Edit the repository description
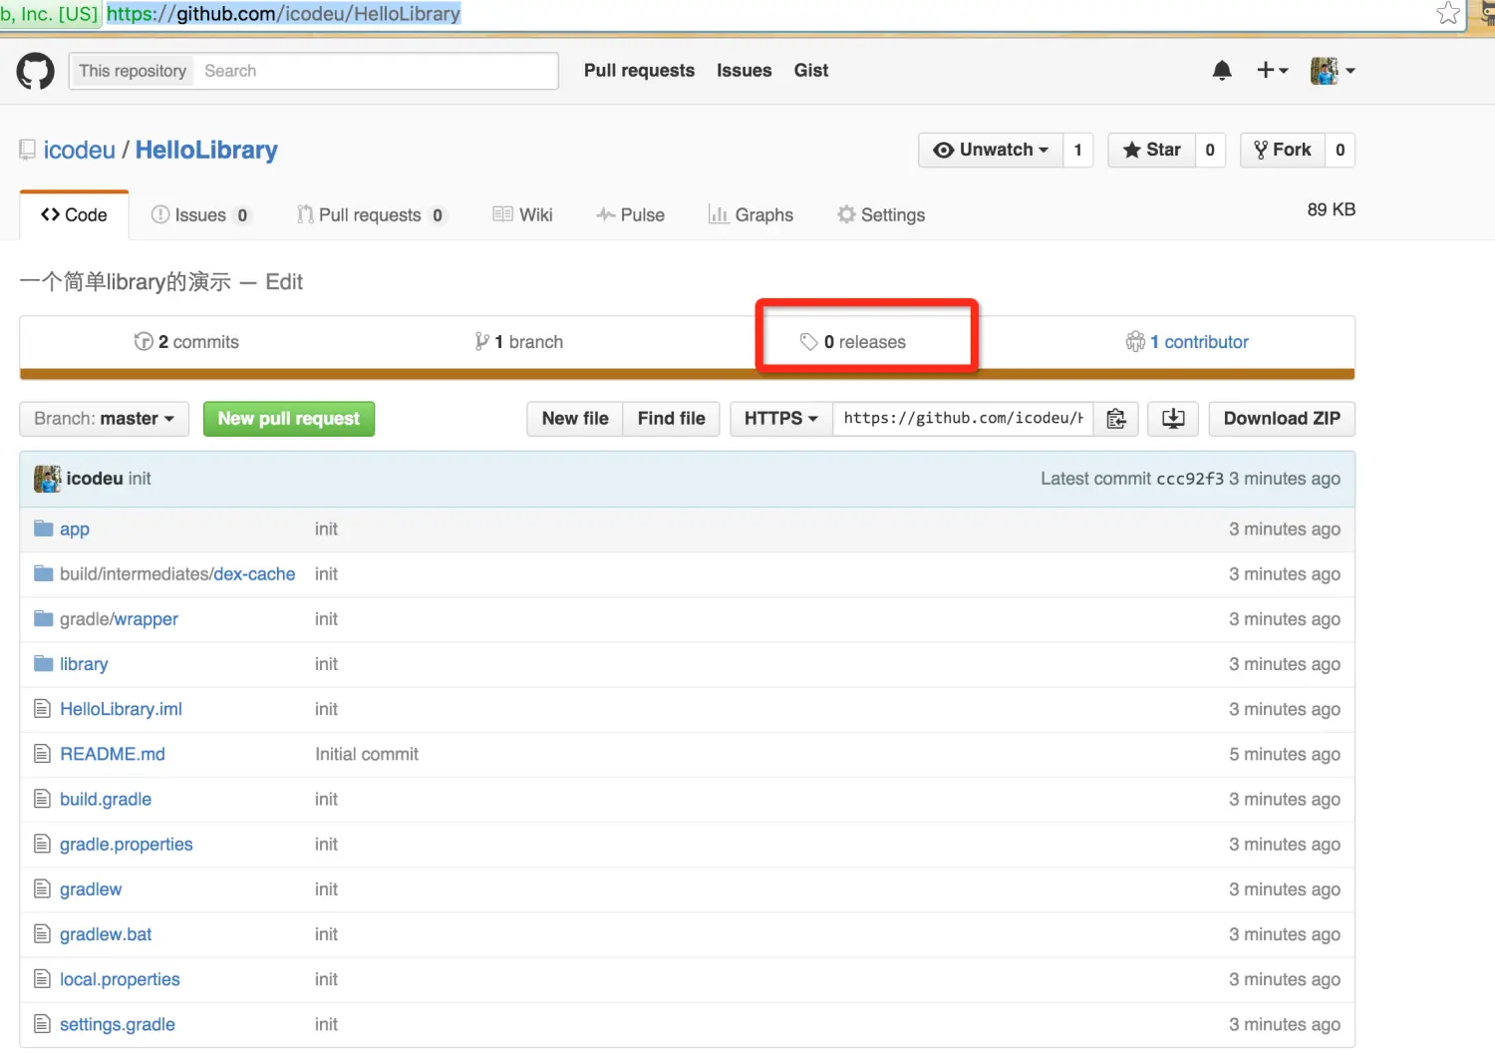This screenshot has width=1495, height=1055. [x=284, y=282]
